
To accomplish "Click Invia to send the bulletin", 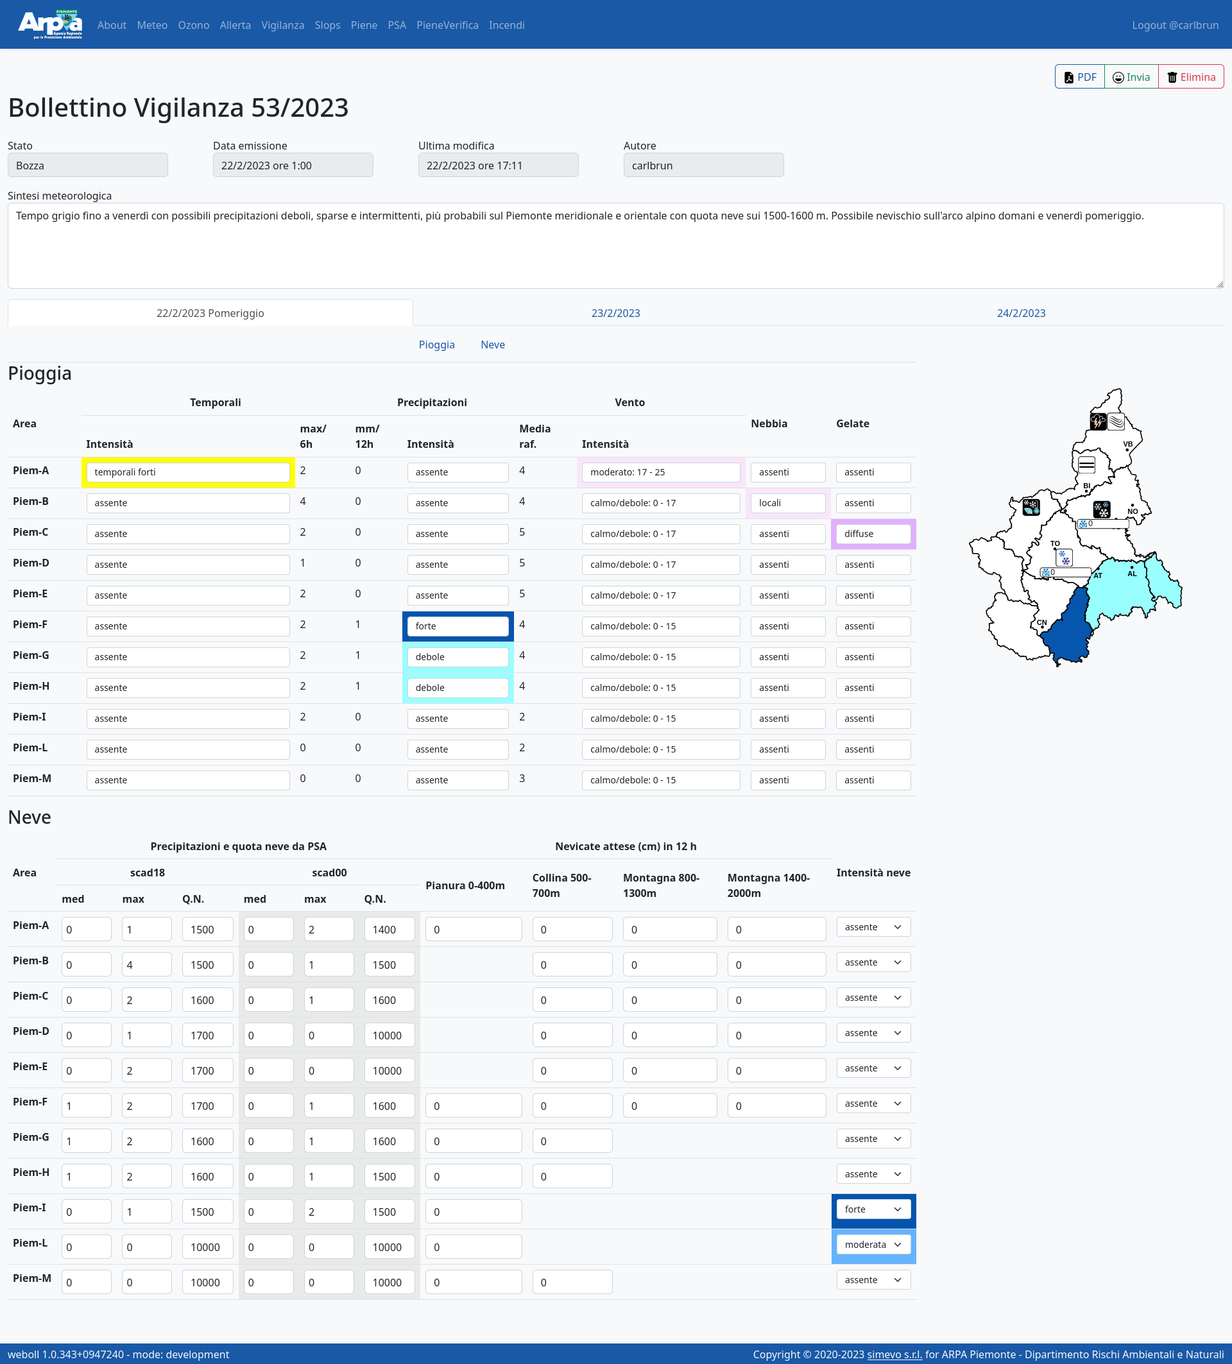I will click(1131, 77).
